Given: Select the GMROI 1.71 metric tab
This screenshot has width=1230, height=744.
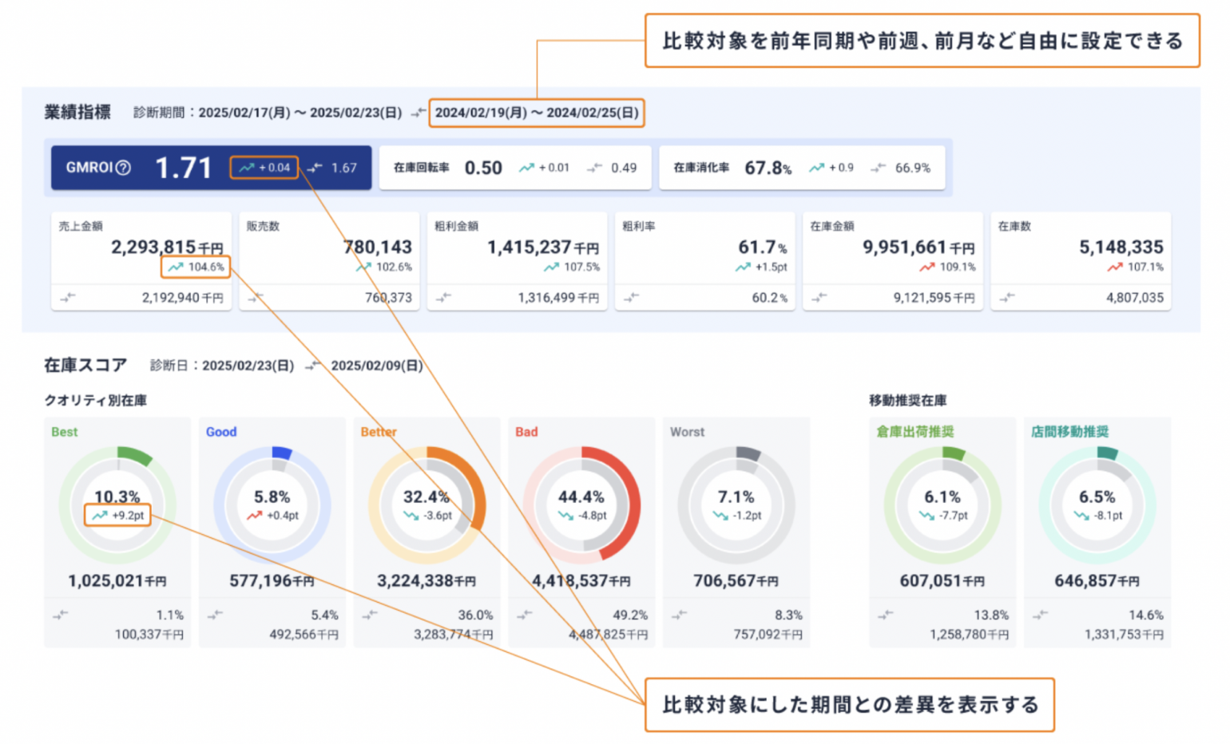Looking at the screenshot, I should pyautogui.click(x=211, y=168).
